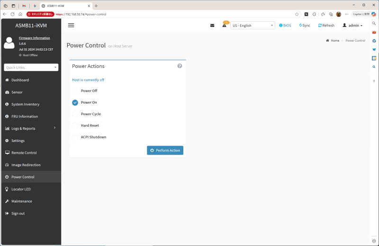Open a new browser tab plus button

96,6
